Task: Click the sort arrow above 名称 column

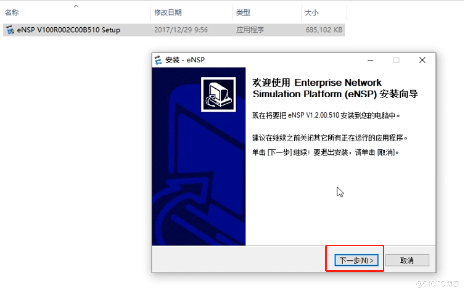Action: coord(76,6)
